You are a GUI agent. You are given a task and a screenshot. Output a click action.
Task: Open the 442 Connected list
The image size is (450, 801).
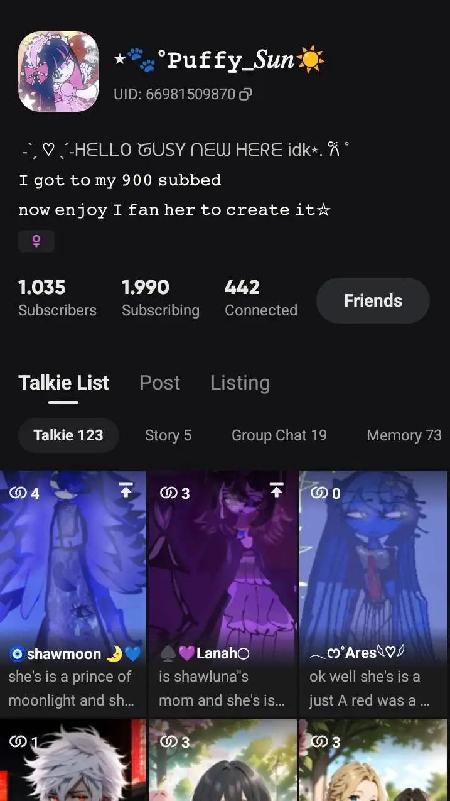(x=260, y=298)
